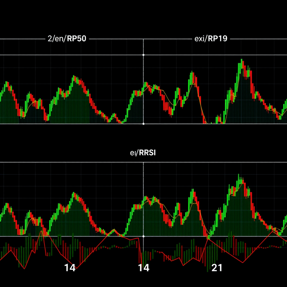Select crosshair dot on lower chart's baseline
The image size is (287, 287).
pos(143,236)
